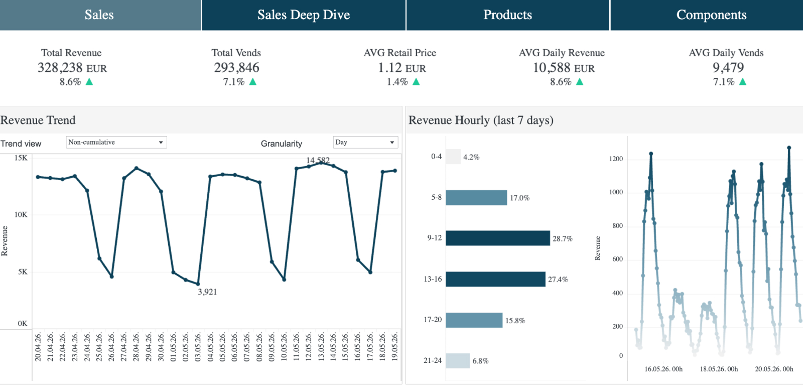Click the Granularity label
The width and height of the screenshot is (803, 385).
click(x=282, y=144)
